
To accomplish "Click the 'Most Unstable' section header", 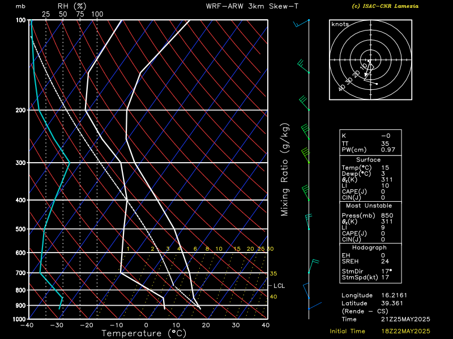I will 369,206.
